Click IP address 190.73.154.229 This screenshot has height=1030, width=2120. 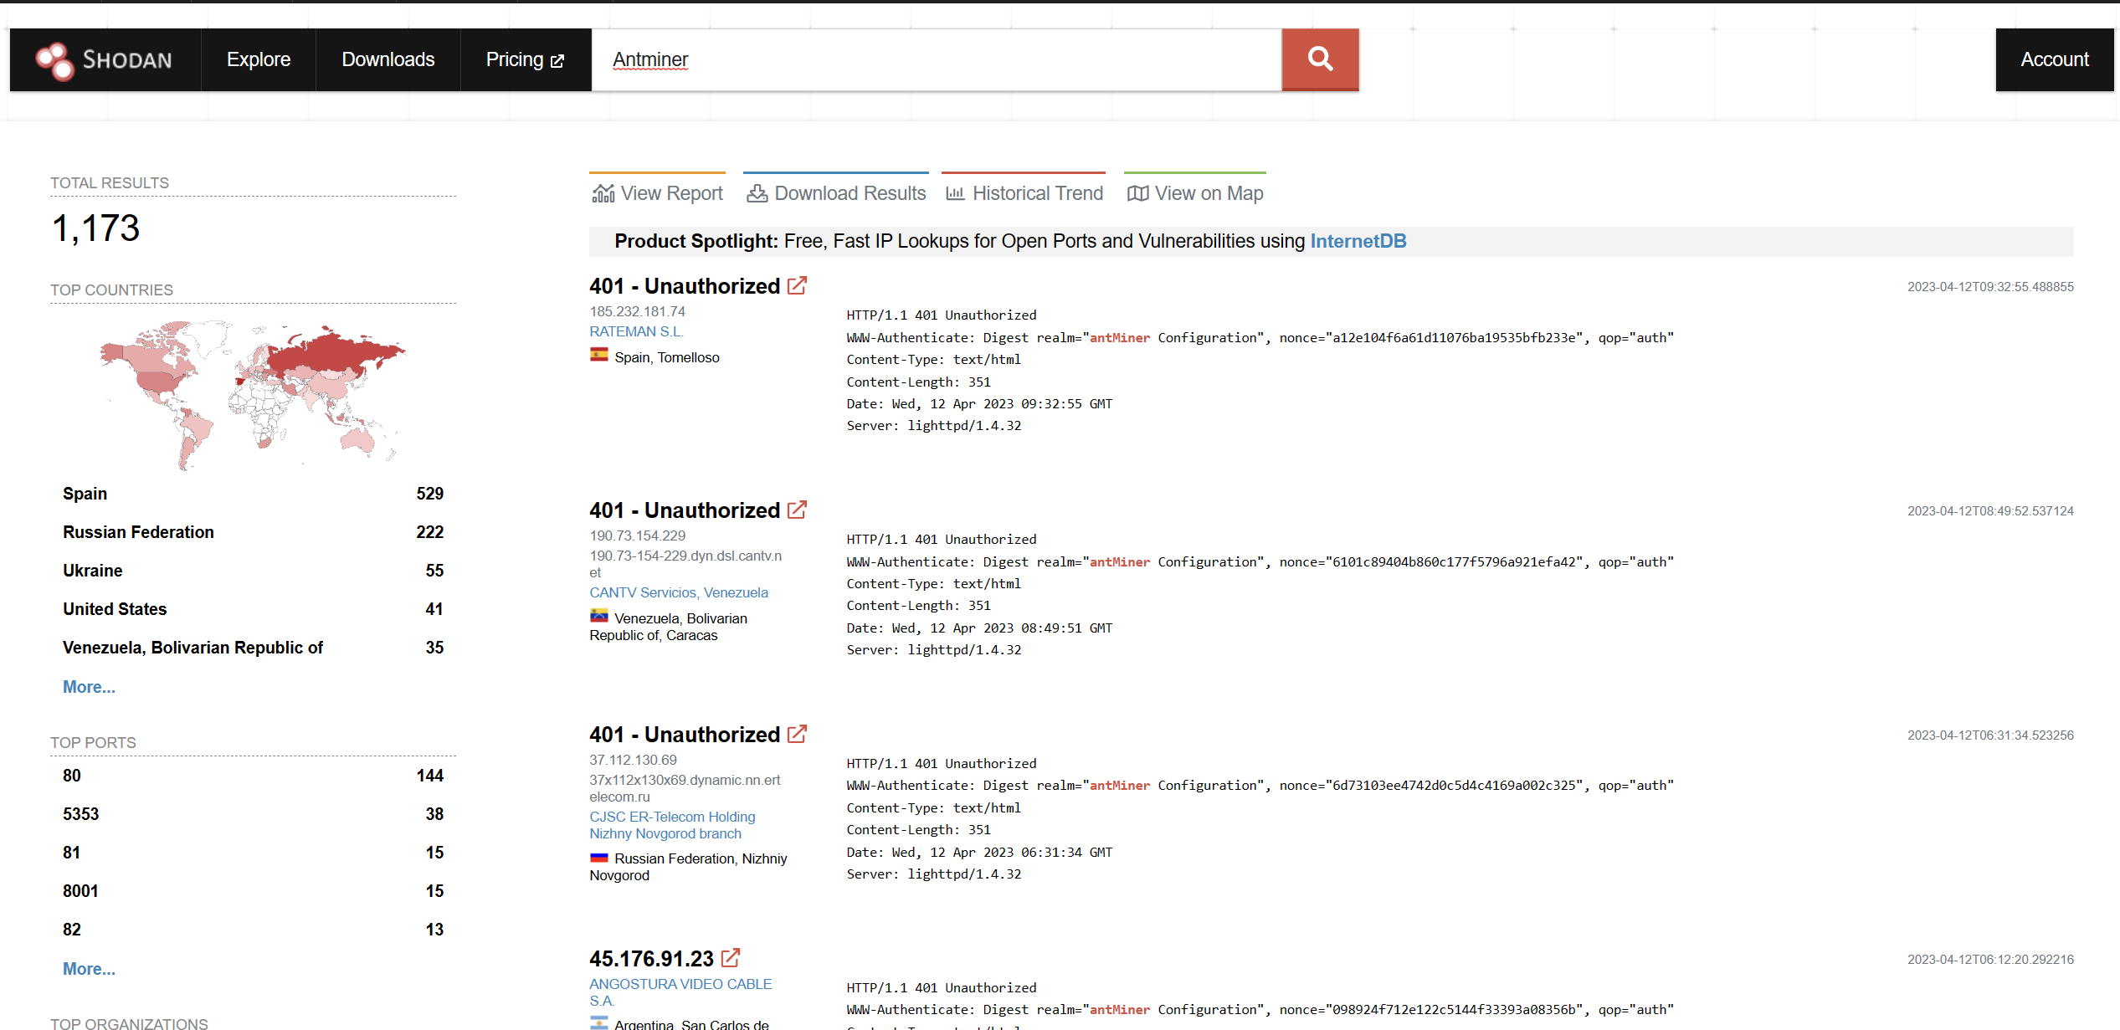pyautogui.click(x=637, y=535)
